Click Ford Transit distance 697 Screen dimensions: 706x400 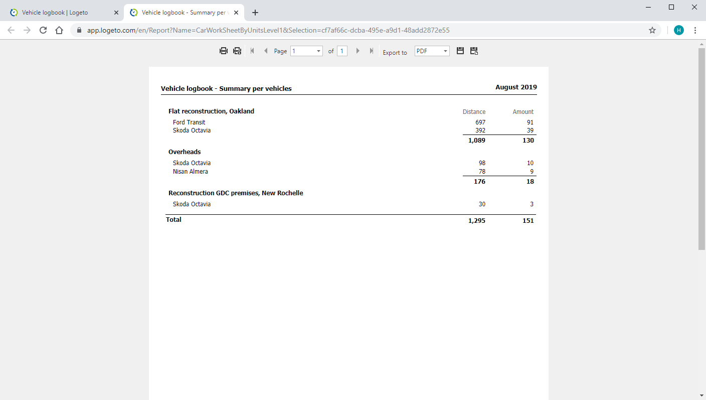pyautogui.click(x=480, y=122)
